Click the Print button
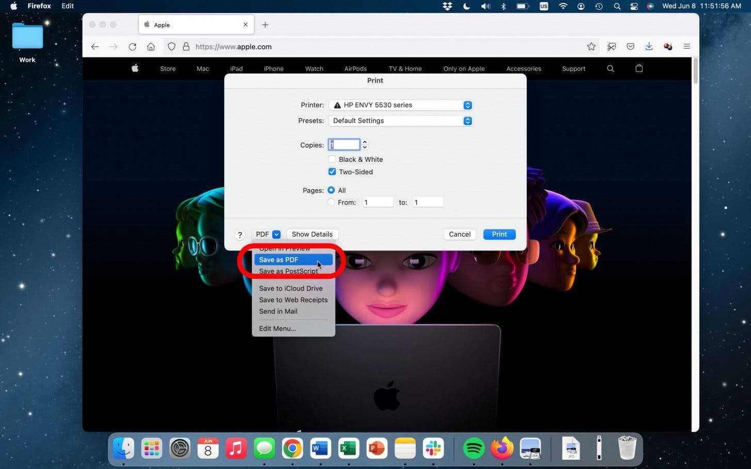751x469 pixels. point(499,234)
